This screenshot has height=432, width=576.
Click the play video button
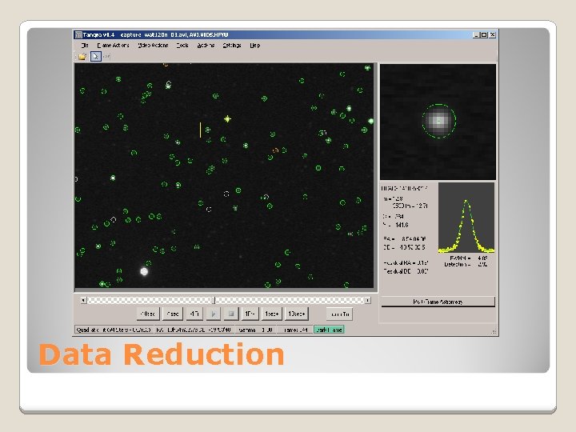(213, 314)
